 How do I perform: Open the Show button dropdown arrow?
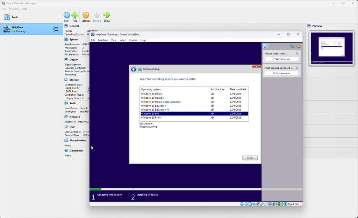pos(109,21)
